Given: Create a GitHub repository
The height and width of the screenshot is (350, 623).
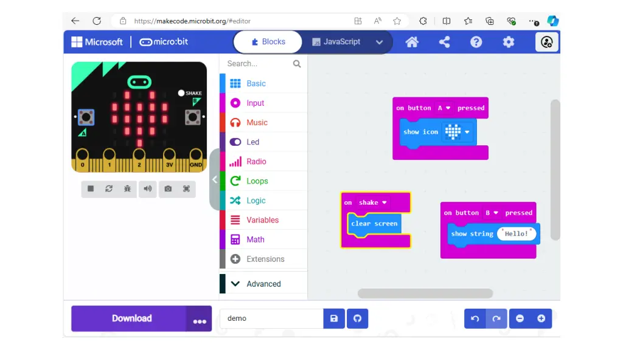Looking at the screenshot, I should 357,318.
